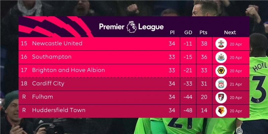This screenshot has width=268, height=134.
Task: Click Huddersfield Town's -48 goal difference
Action: pos(188,110)
